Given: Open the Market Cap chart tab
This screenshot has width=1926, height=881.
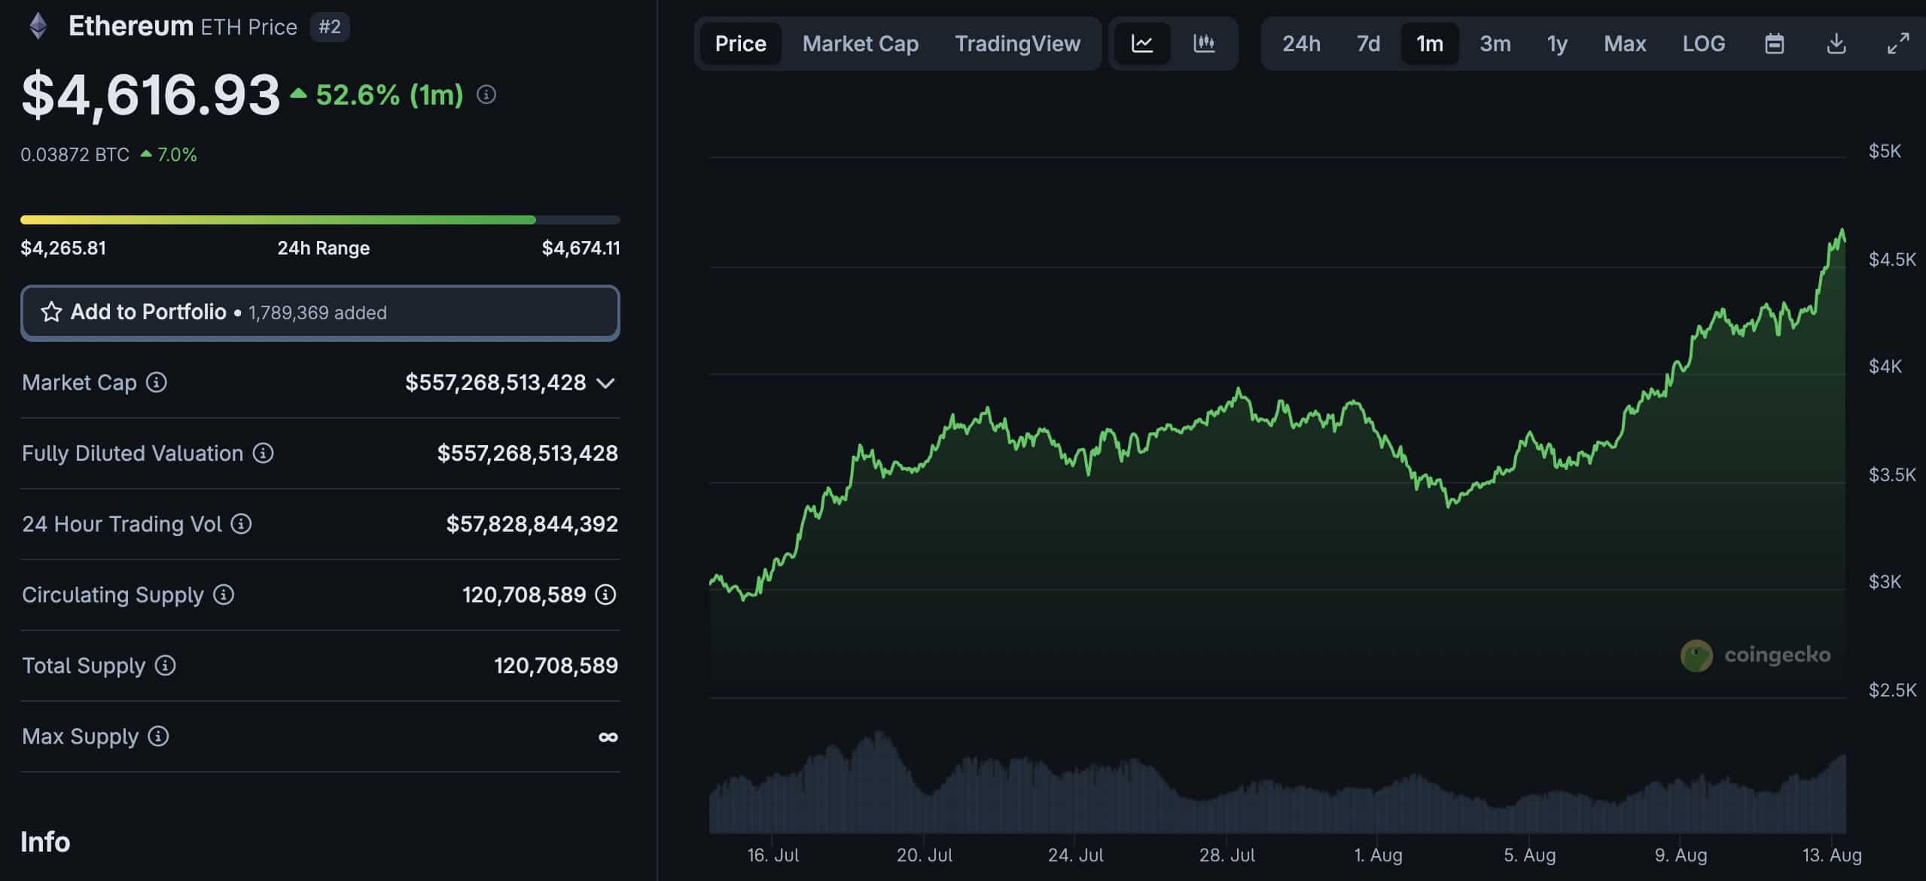Looking at the screenshot, I should coord(860,43).
